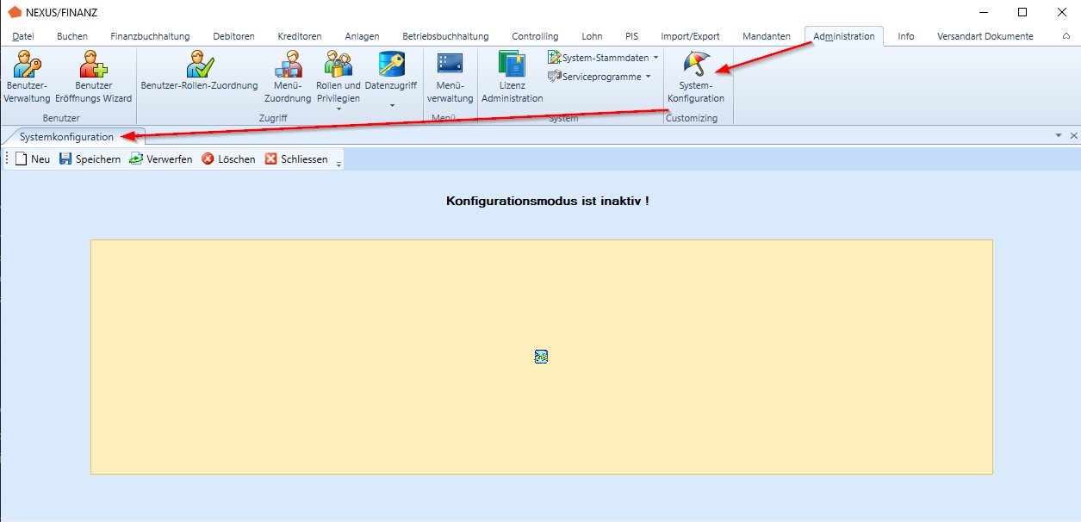Close the Systemkonfiguration document panel
This screenshot has width=1081, height=522.
(1073, 136)
